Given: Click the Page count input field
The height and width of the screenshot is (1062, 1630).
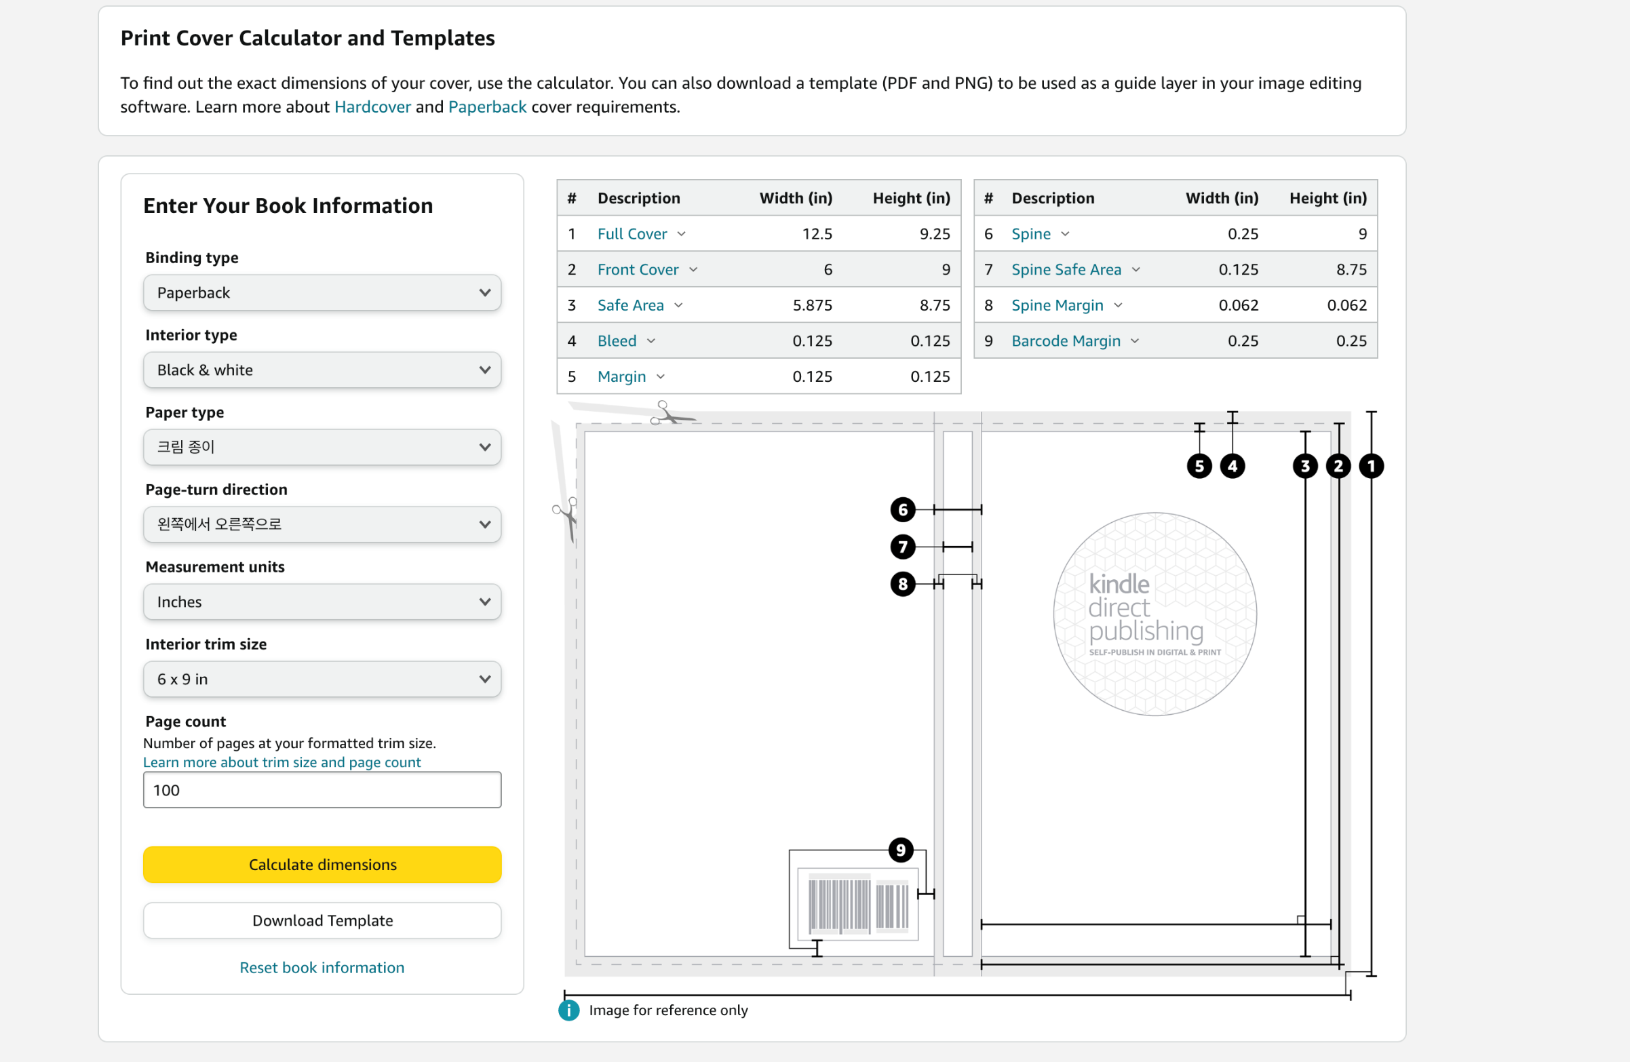Looking at the screenshot, I should (322, 790).
